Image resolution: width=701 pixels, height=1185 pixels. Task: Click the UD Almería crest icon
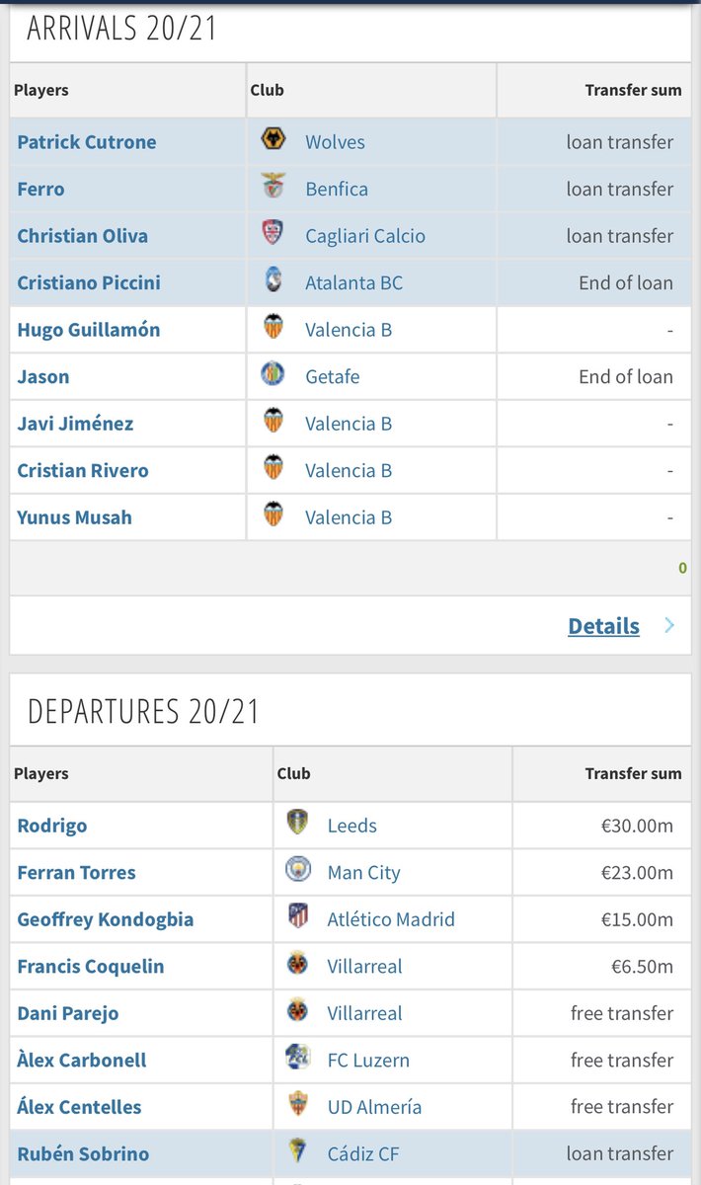[x=297, y=1104]
